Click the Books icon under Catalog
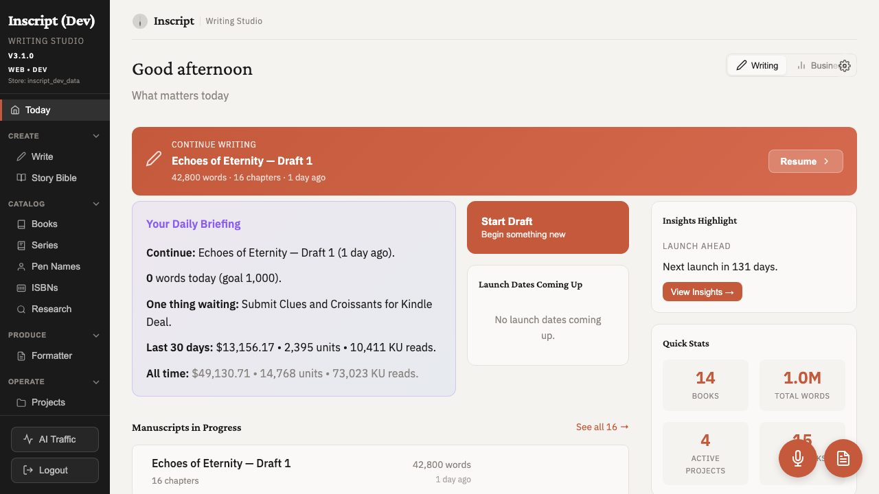The image size is (879, 494). tap(21, 224)
